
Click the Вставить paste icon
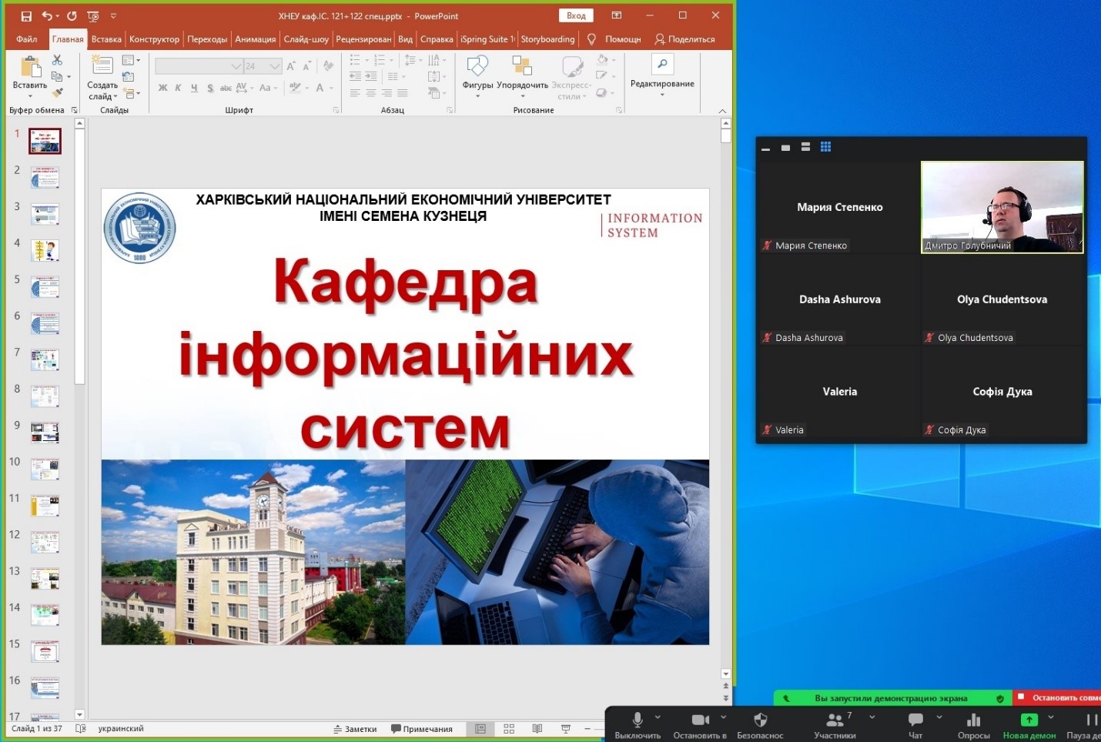30,68
